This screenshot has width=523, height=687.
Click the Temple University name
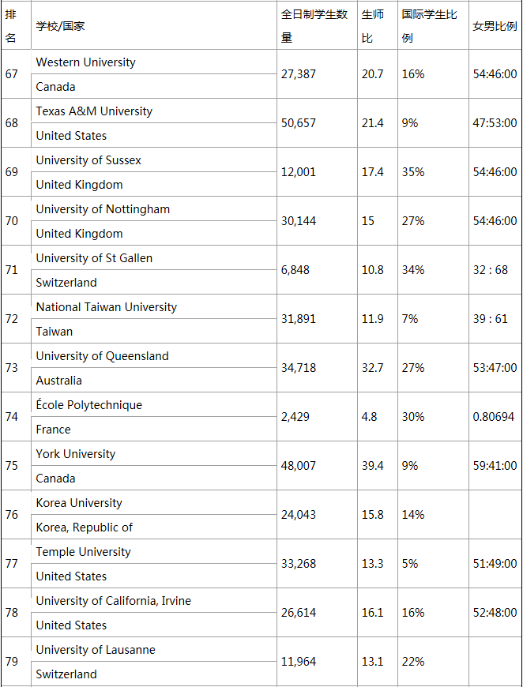[83, 552]
